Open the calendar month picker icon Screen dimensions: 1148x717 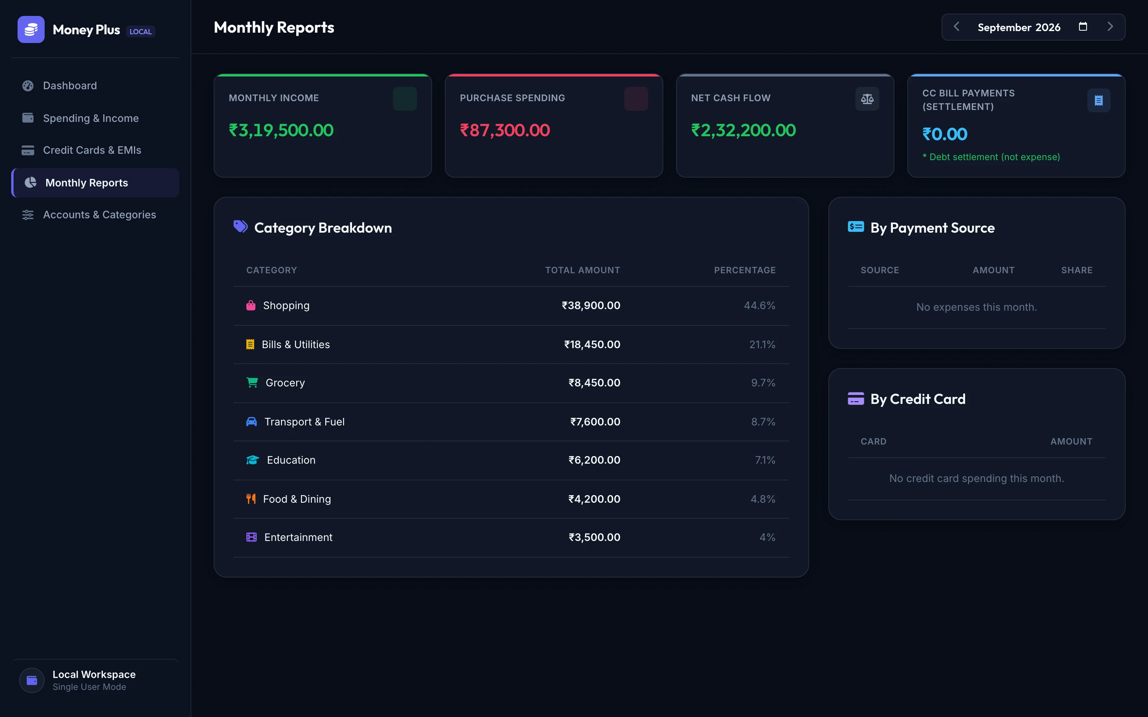tap(1083, 27)
